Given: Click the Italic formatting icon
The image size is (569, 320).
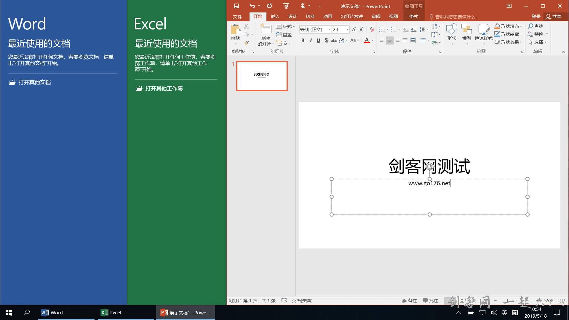Looking at the screenshot, I should [310, 41].
